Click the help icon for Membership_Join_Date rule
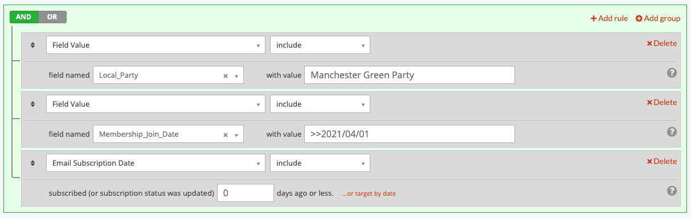Image resolution: width=691 pixels, height=219 pixels. pos(672,132)
